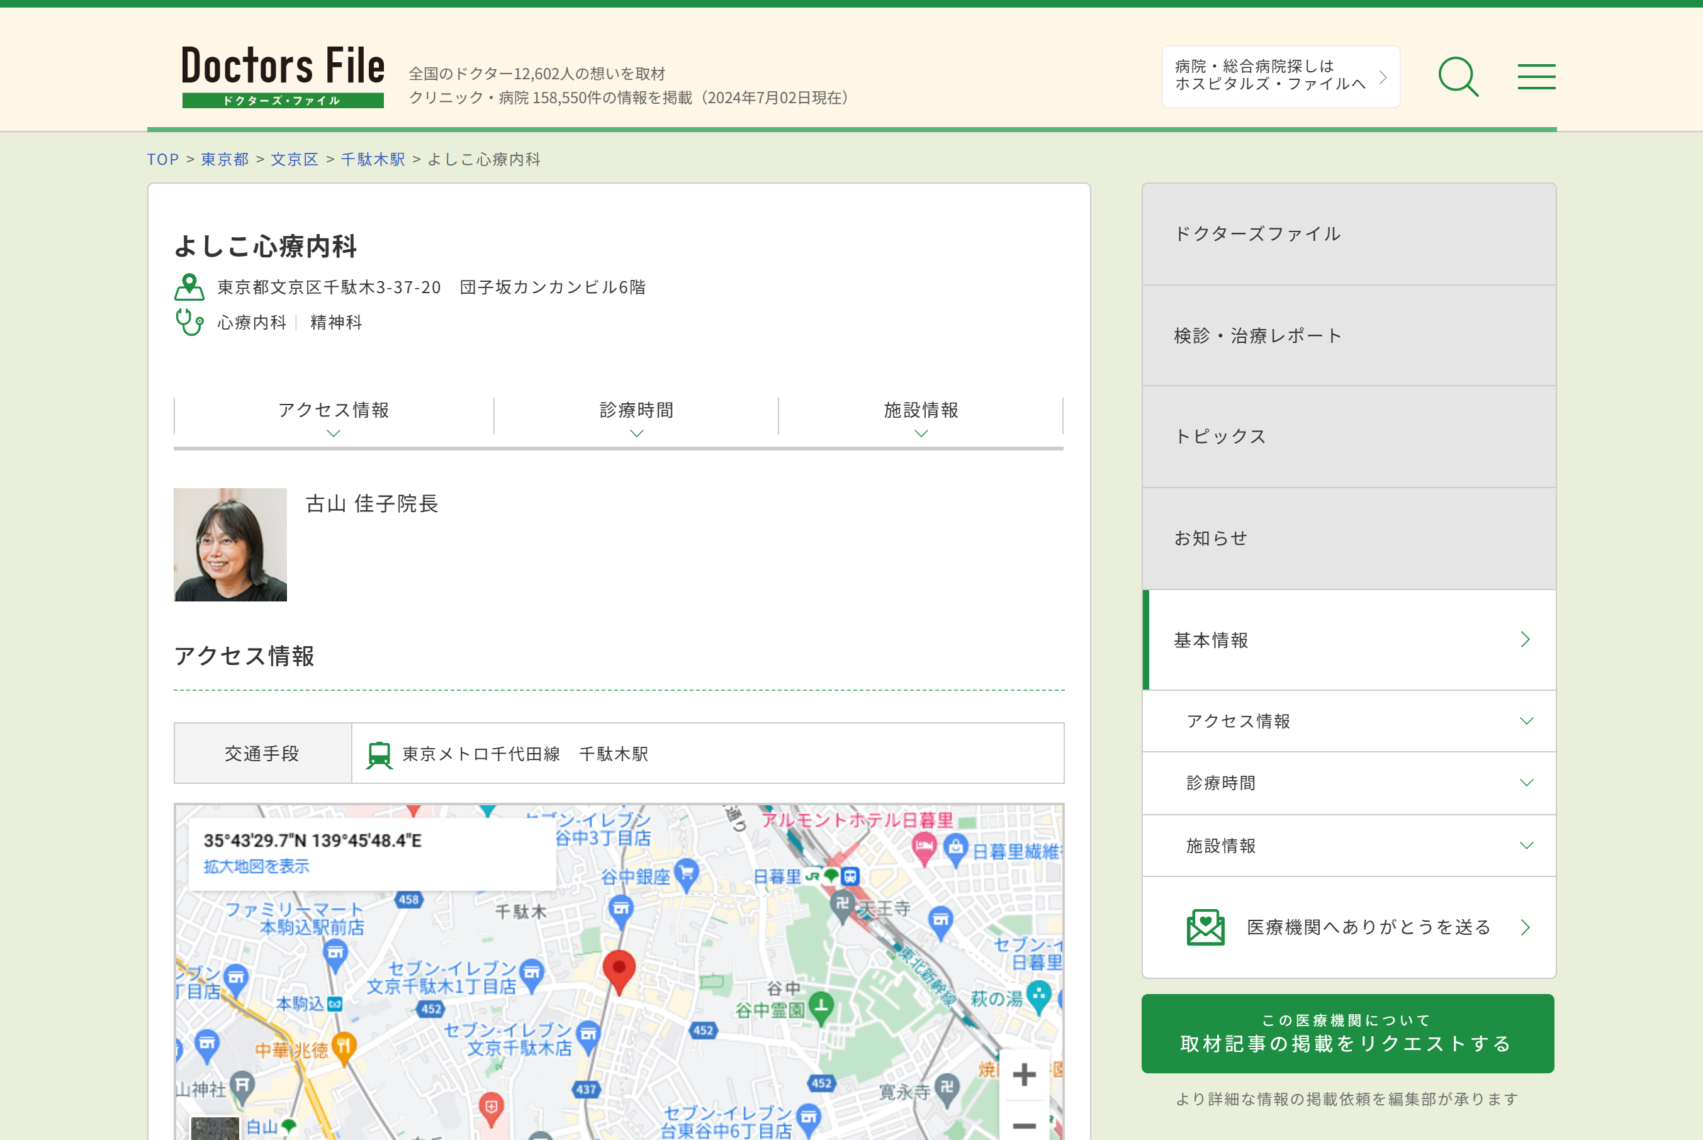Go to 文京区 breadcrumb link
Screen dimensions: 1703x1140
pos(295,159)
